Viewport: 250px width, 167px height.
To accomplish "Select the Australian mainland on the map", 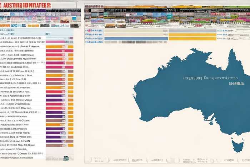I will [x=186, y=96].
